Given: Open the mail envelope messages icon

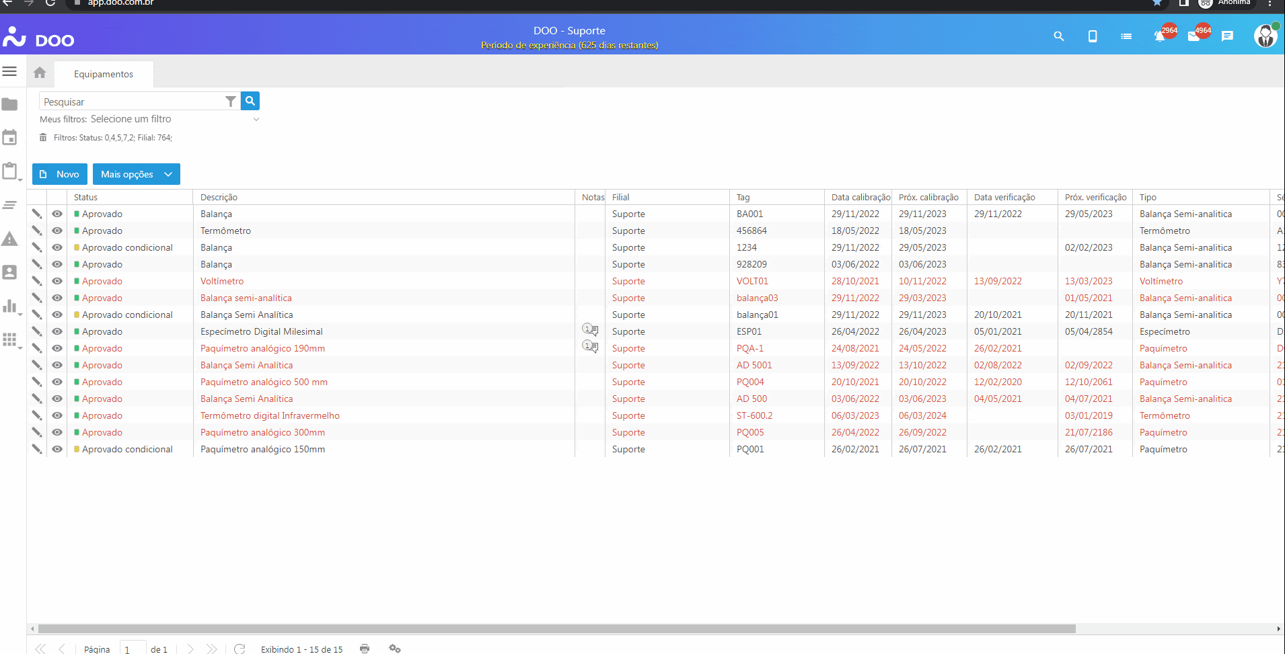Looking at the screenshot, I should [x=1194, y=36].
